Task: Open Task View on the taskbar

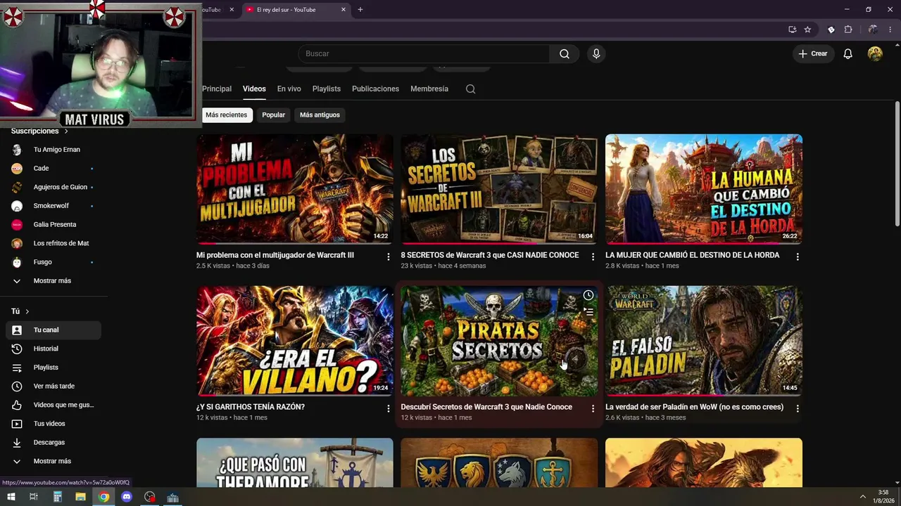Action: coord(33,497)
